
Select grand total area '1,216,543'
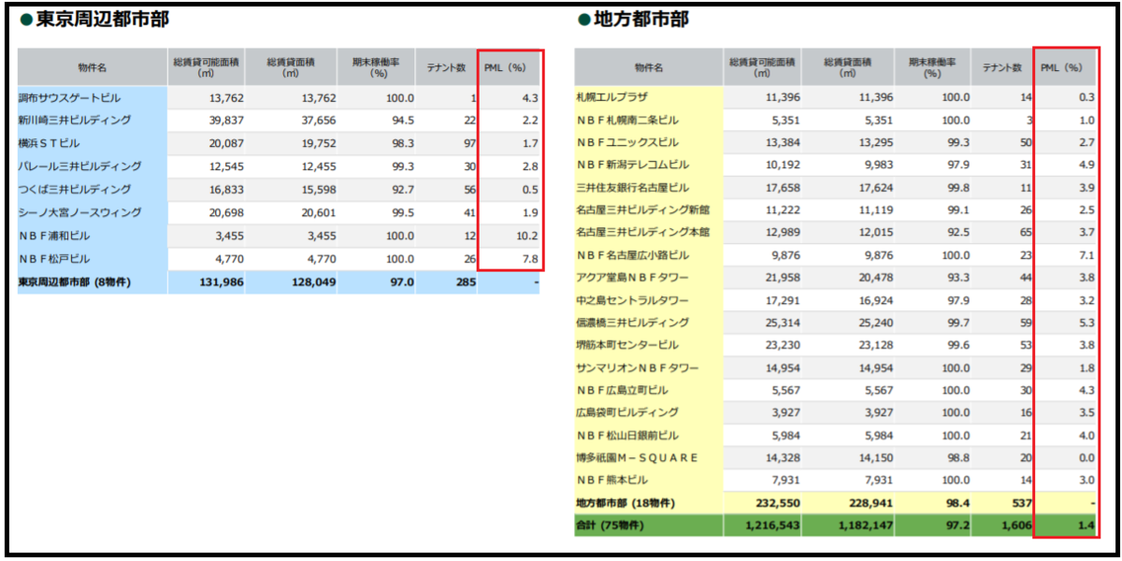pyautogui.click(x=772, y=525)
